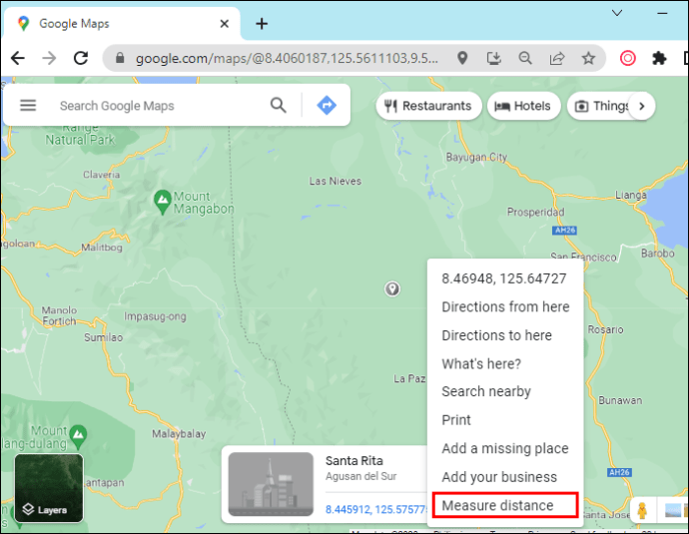
Task: Open the Google Maps hamburger menu
Action: (x=28, y=106)
